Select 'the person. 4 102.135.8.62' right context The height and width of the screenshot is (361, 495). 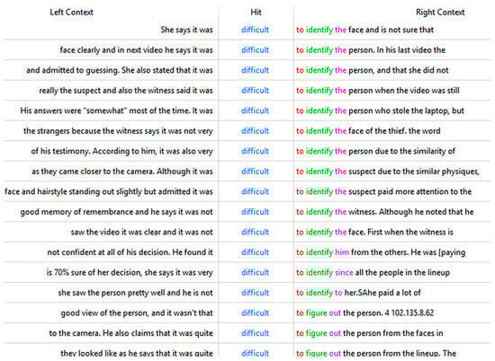(388, 313)
